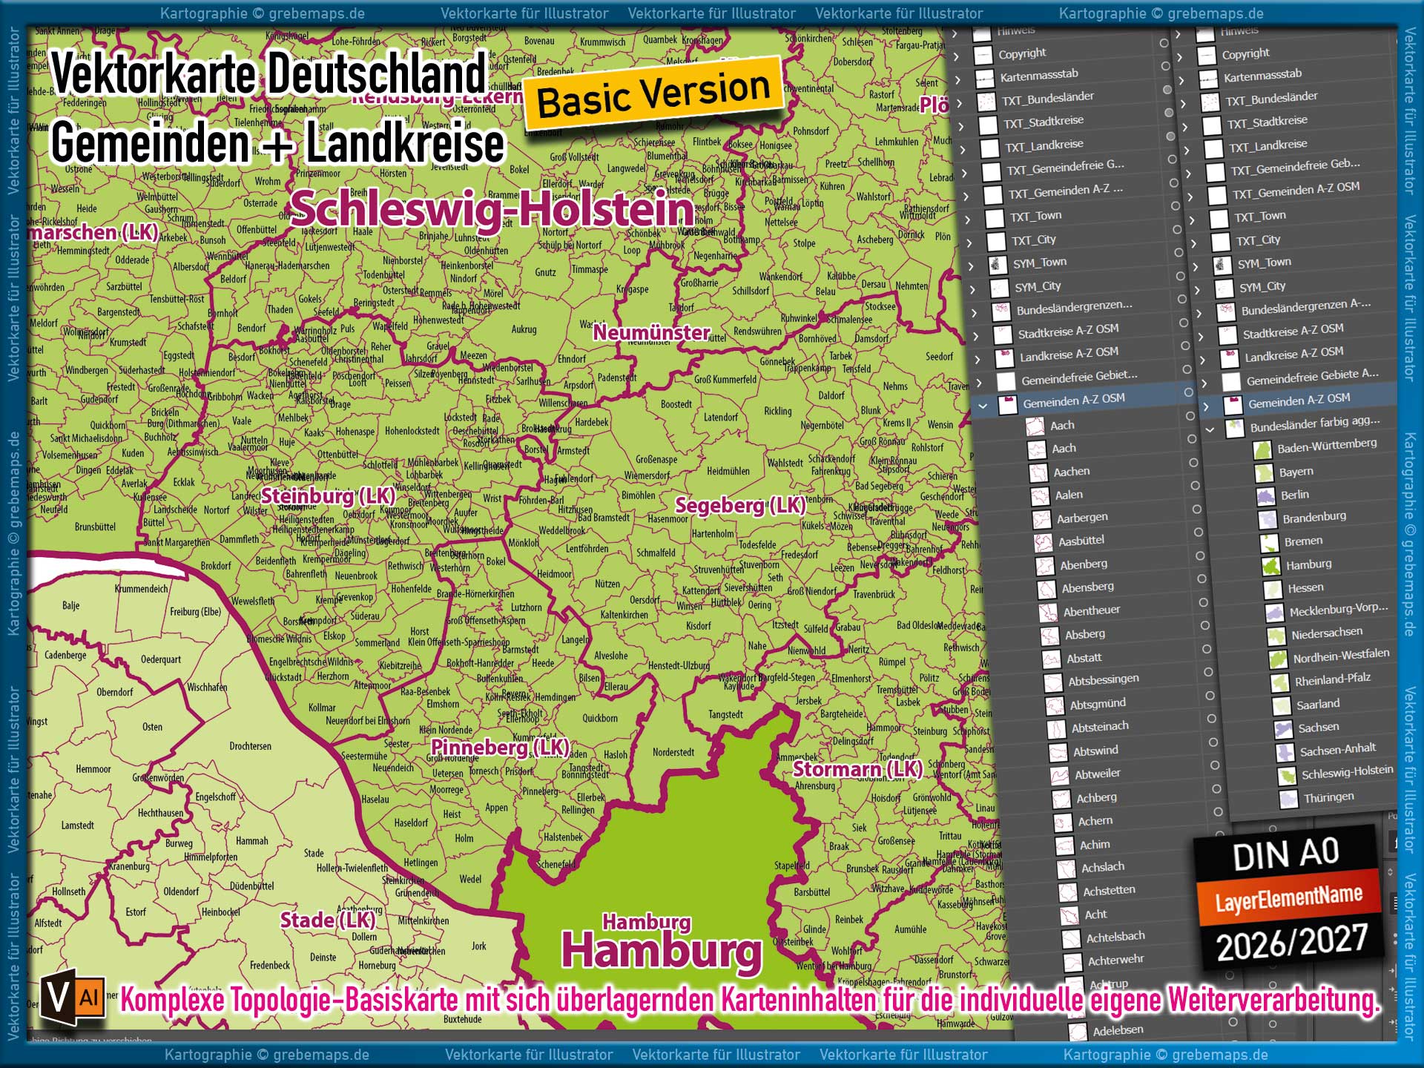The width and height of the screenshot is (1424, 1068).
Task: Expand the Bundesländergrenzen A-... layer chevron
Action: click(1200, 313)
